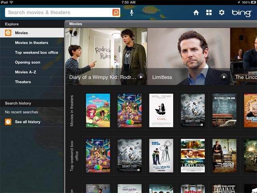Viewport: 257px width, 193px height.
Task: Tap the battery indicator in status bar
Action: coord(253,2)
